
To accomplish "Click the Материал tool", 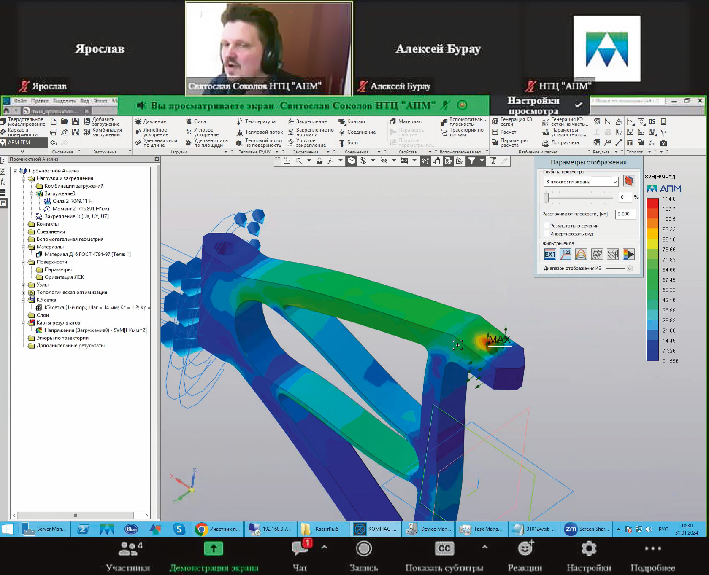I will click(x=406, y=121).
